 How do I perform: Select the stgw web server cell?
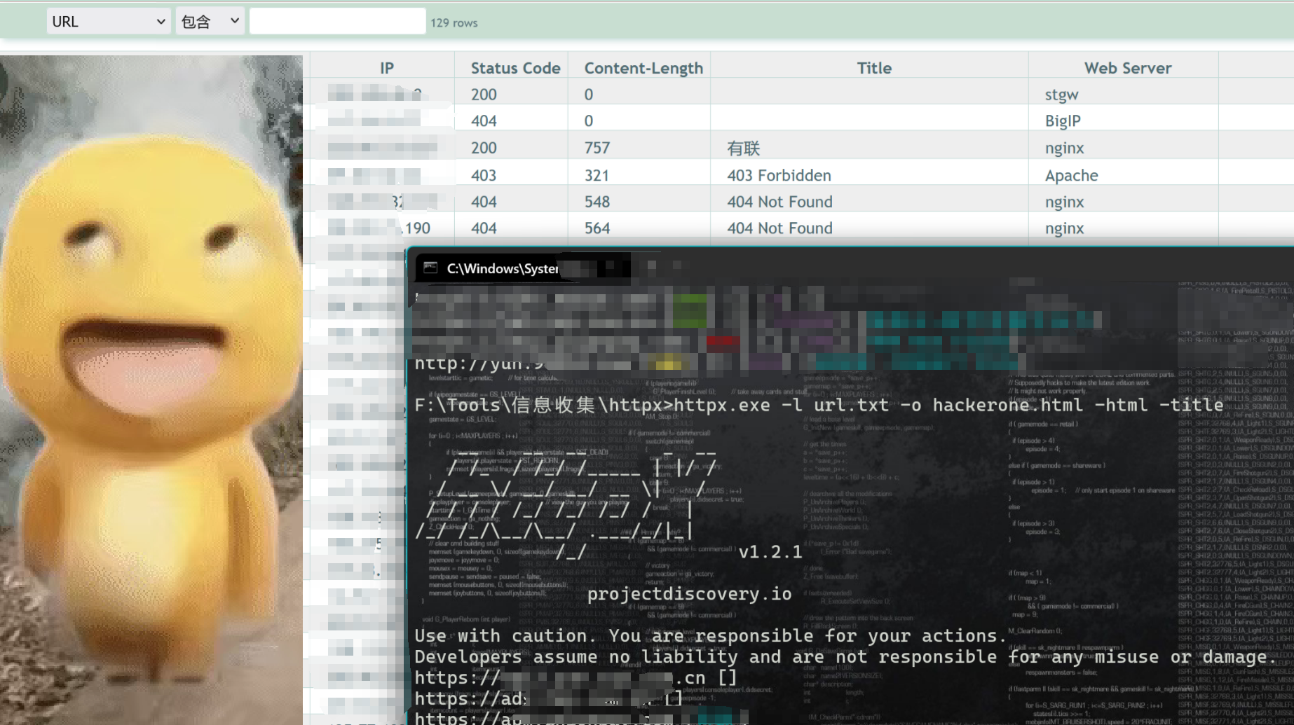[x=1061, y=95]
